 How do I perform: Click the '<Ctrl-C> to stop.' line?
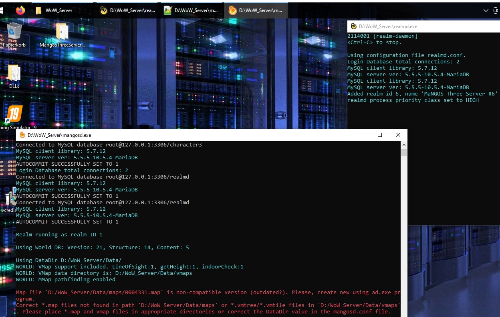(x=374, y=43)
